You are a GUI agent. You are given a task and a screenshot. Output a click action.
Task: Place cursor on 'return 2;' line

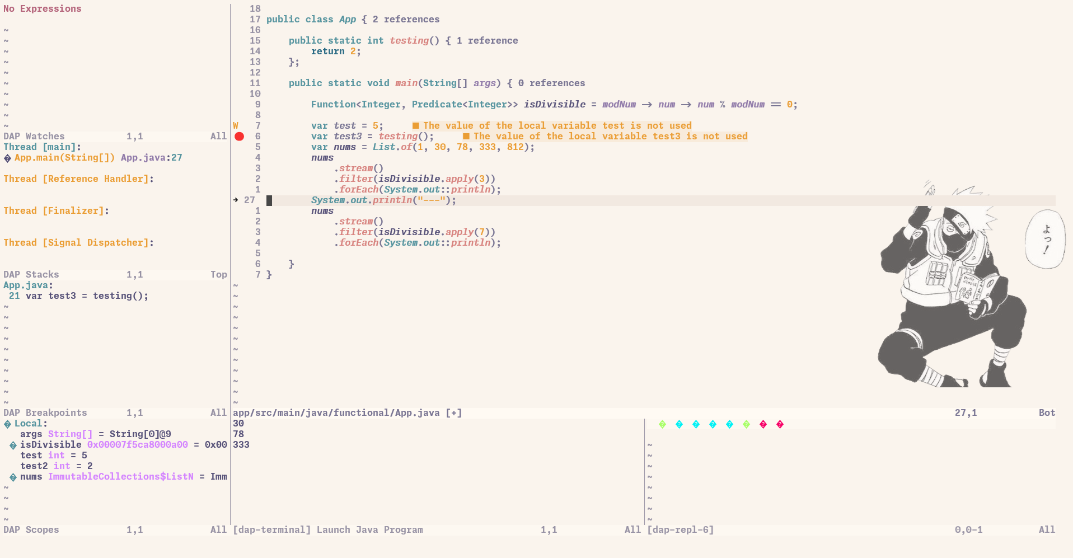(x=336, y=51)
